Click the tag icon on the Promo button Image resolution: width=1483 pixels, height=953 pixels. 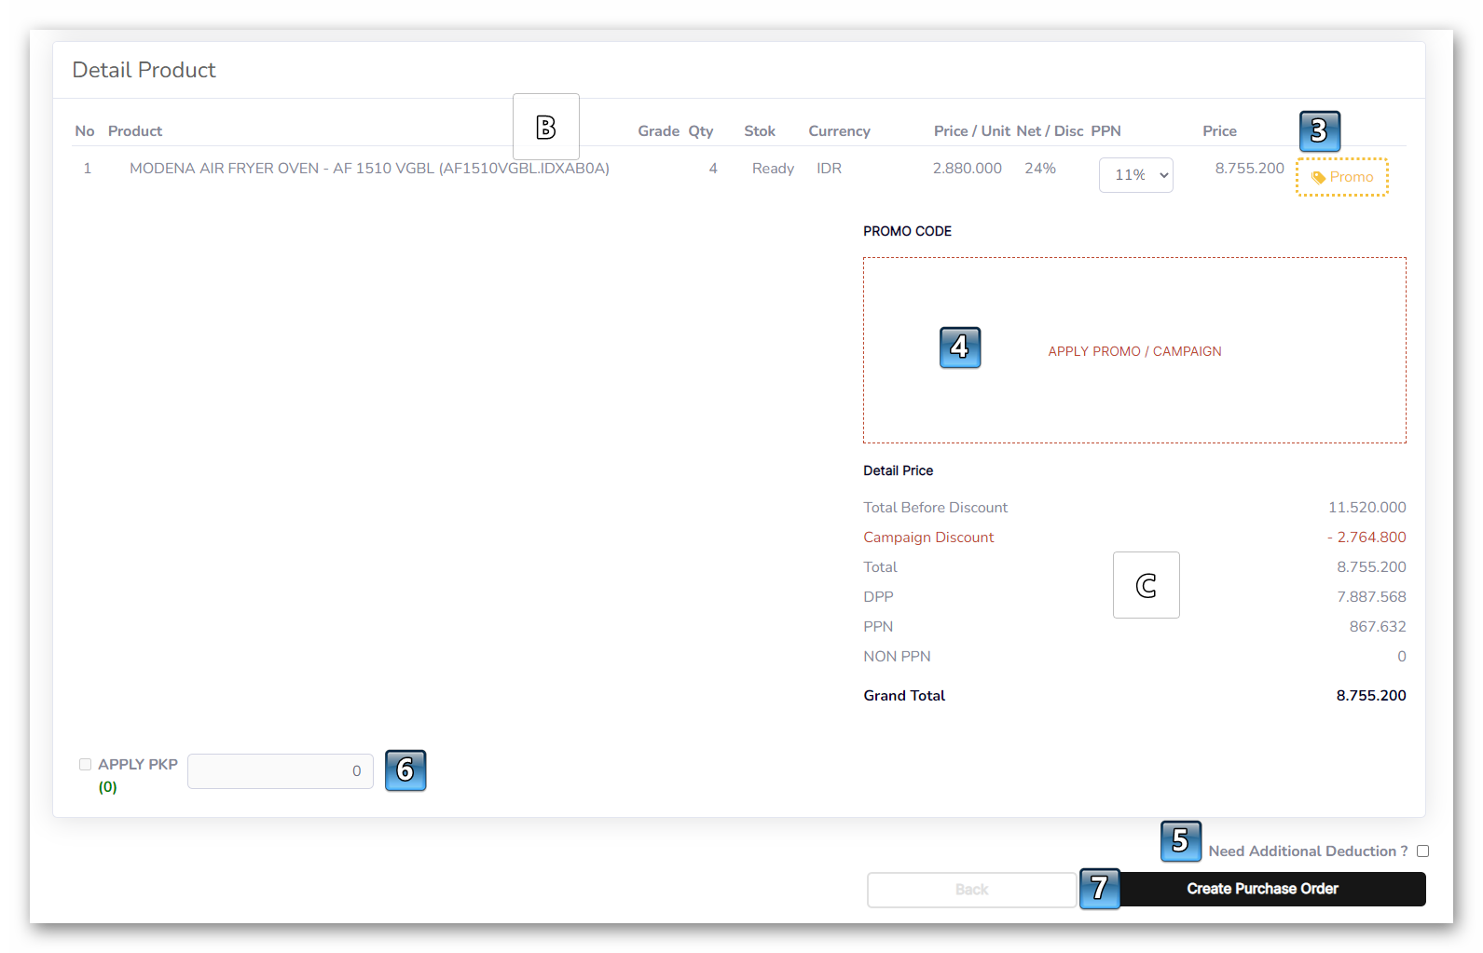tap(1318, 177)
